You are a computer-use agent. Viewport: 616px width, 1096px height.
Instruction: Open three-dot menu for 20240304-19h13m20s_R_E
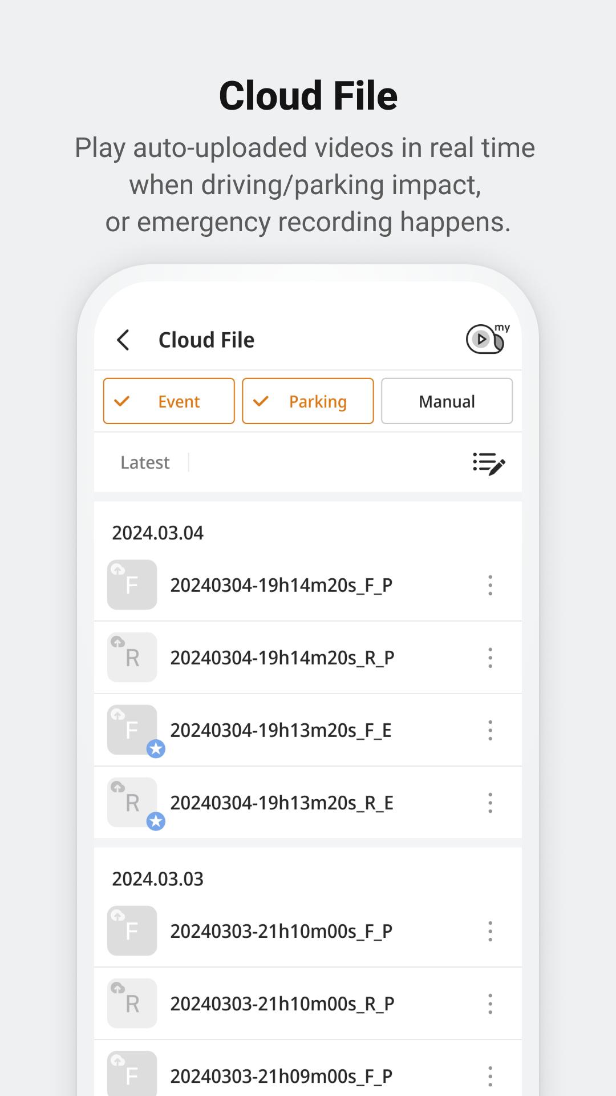click(490, 803)
